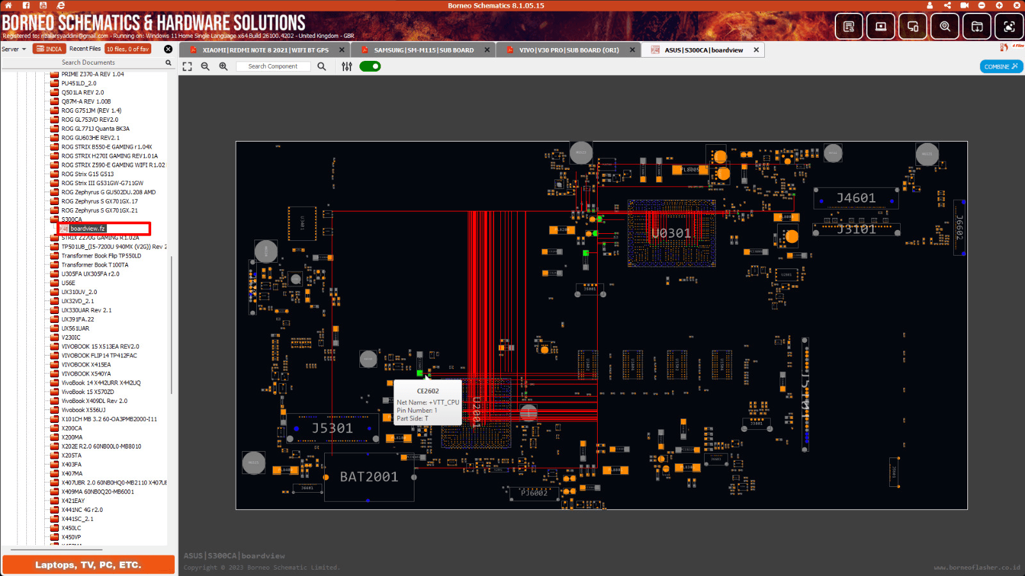Select boardview.fz file in tree
1025x576 pixels.
[x=87, y=229]
